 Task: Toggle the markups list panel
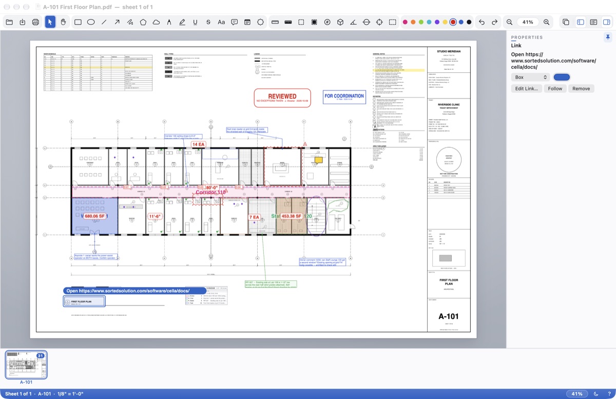[x=593, y=22]
